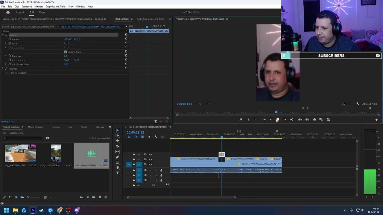Step forward one frame in Program monitor
The height and width of the screenshot is (215, 383).
pos(285,119)
